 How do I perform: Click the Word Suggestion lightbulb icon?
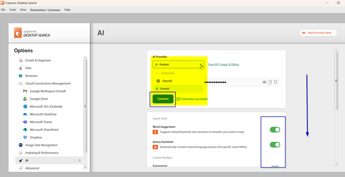tap(155, 132)
